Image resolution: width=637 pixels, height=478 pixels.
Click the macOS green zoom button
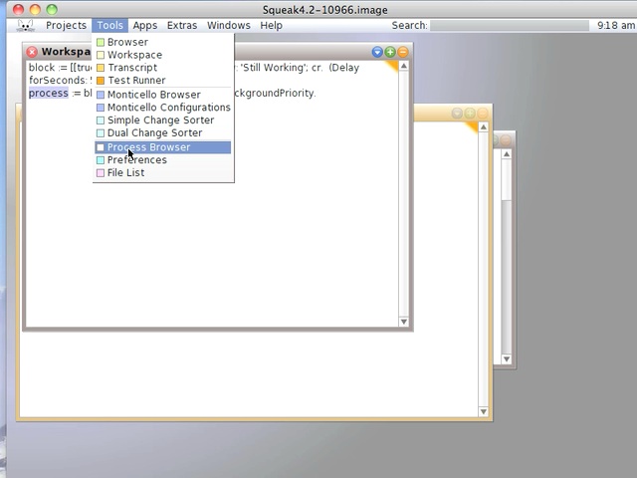click(x=52, y=9)
